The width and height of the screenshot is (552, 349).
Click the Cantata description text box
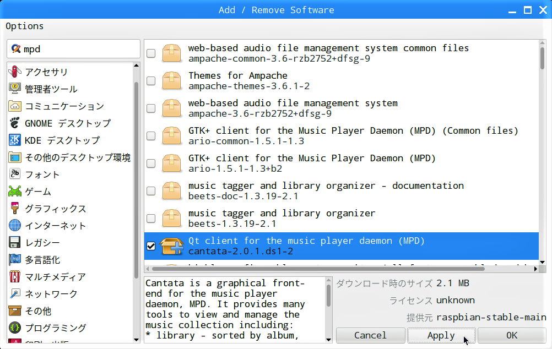(x=235, y=309)
